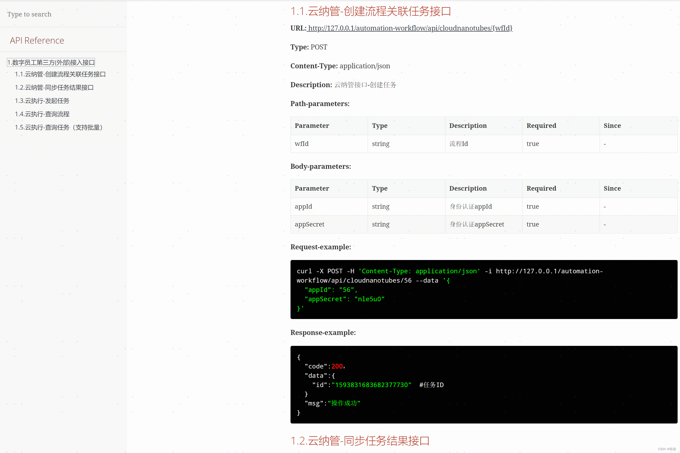680x453 pixels.
Task: Go to 1.1.云纳管-创建流程关联任务接口 in sidebar
Action: click(x=60, y=74)
